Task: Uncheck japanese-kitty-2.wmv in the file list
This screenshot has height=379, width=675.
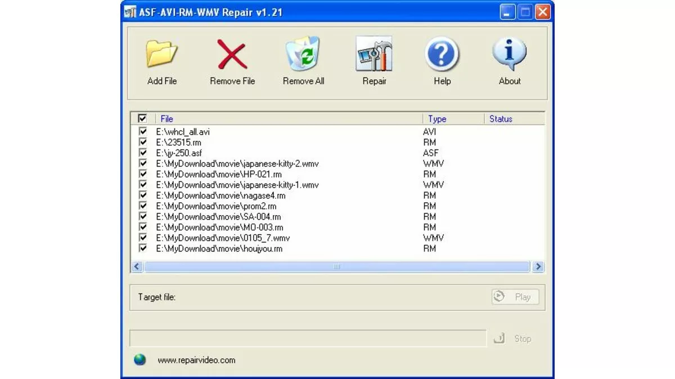Action: 143,163
